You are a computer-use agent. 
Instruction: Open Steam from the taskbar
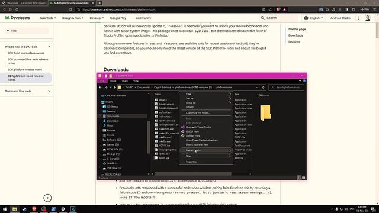pyautogui.click(x=24, y=209)
